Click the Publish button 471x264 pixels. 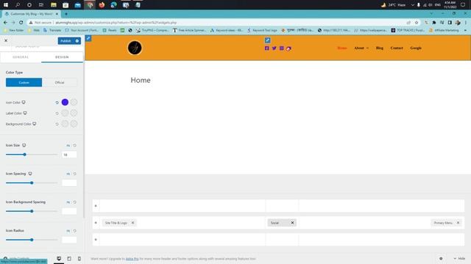[x=65, y=41]
